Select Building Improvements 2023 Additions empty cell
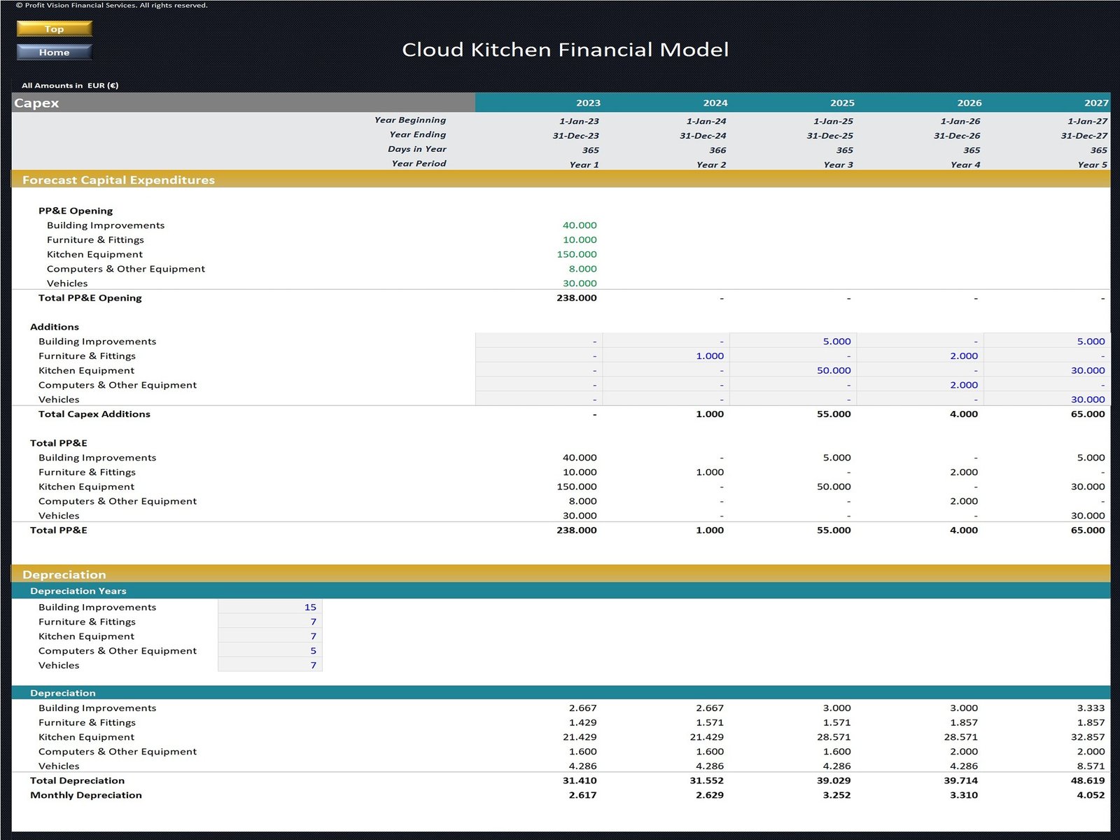The width and height of the screenshot is (1120, 840). coord(538,341)
